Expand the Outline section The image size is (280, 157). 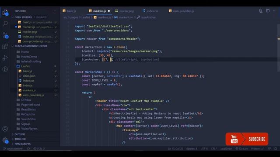(20, 134)
